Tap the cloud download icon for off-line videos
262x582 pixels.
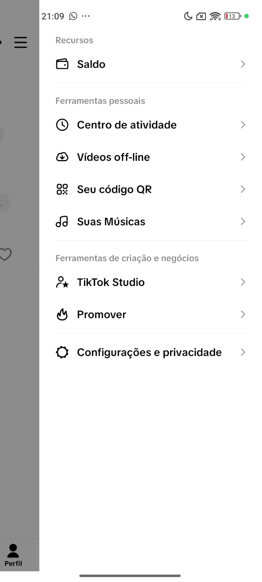coord(62,157)
